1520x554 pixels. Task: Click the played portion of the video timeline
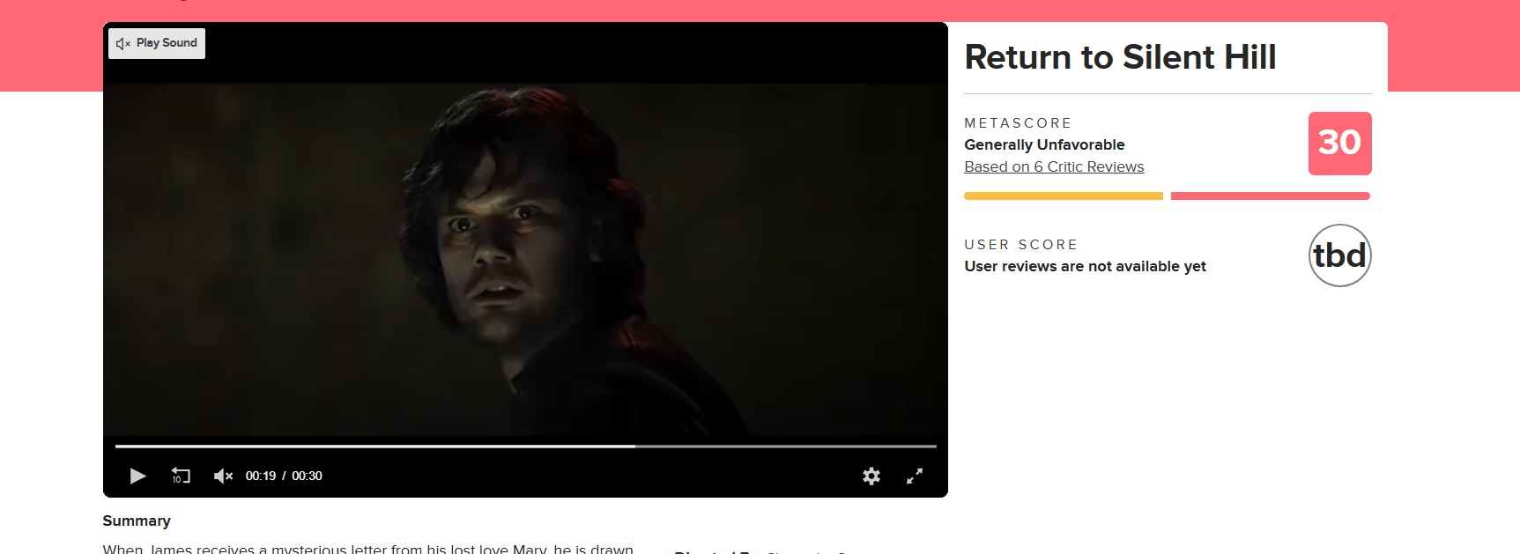375,447
